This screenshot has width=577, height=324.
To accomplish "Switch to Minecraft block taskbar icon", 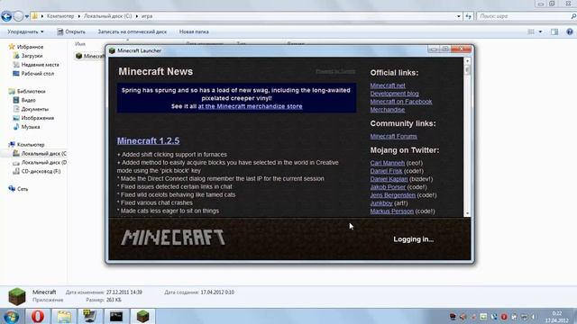I will click(142, 316).
